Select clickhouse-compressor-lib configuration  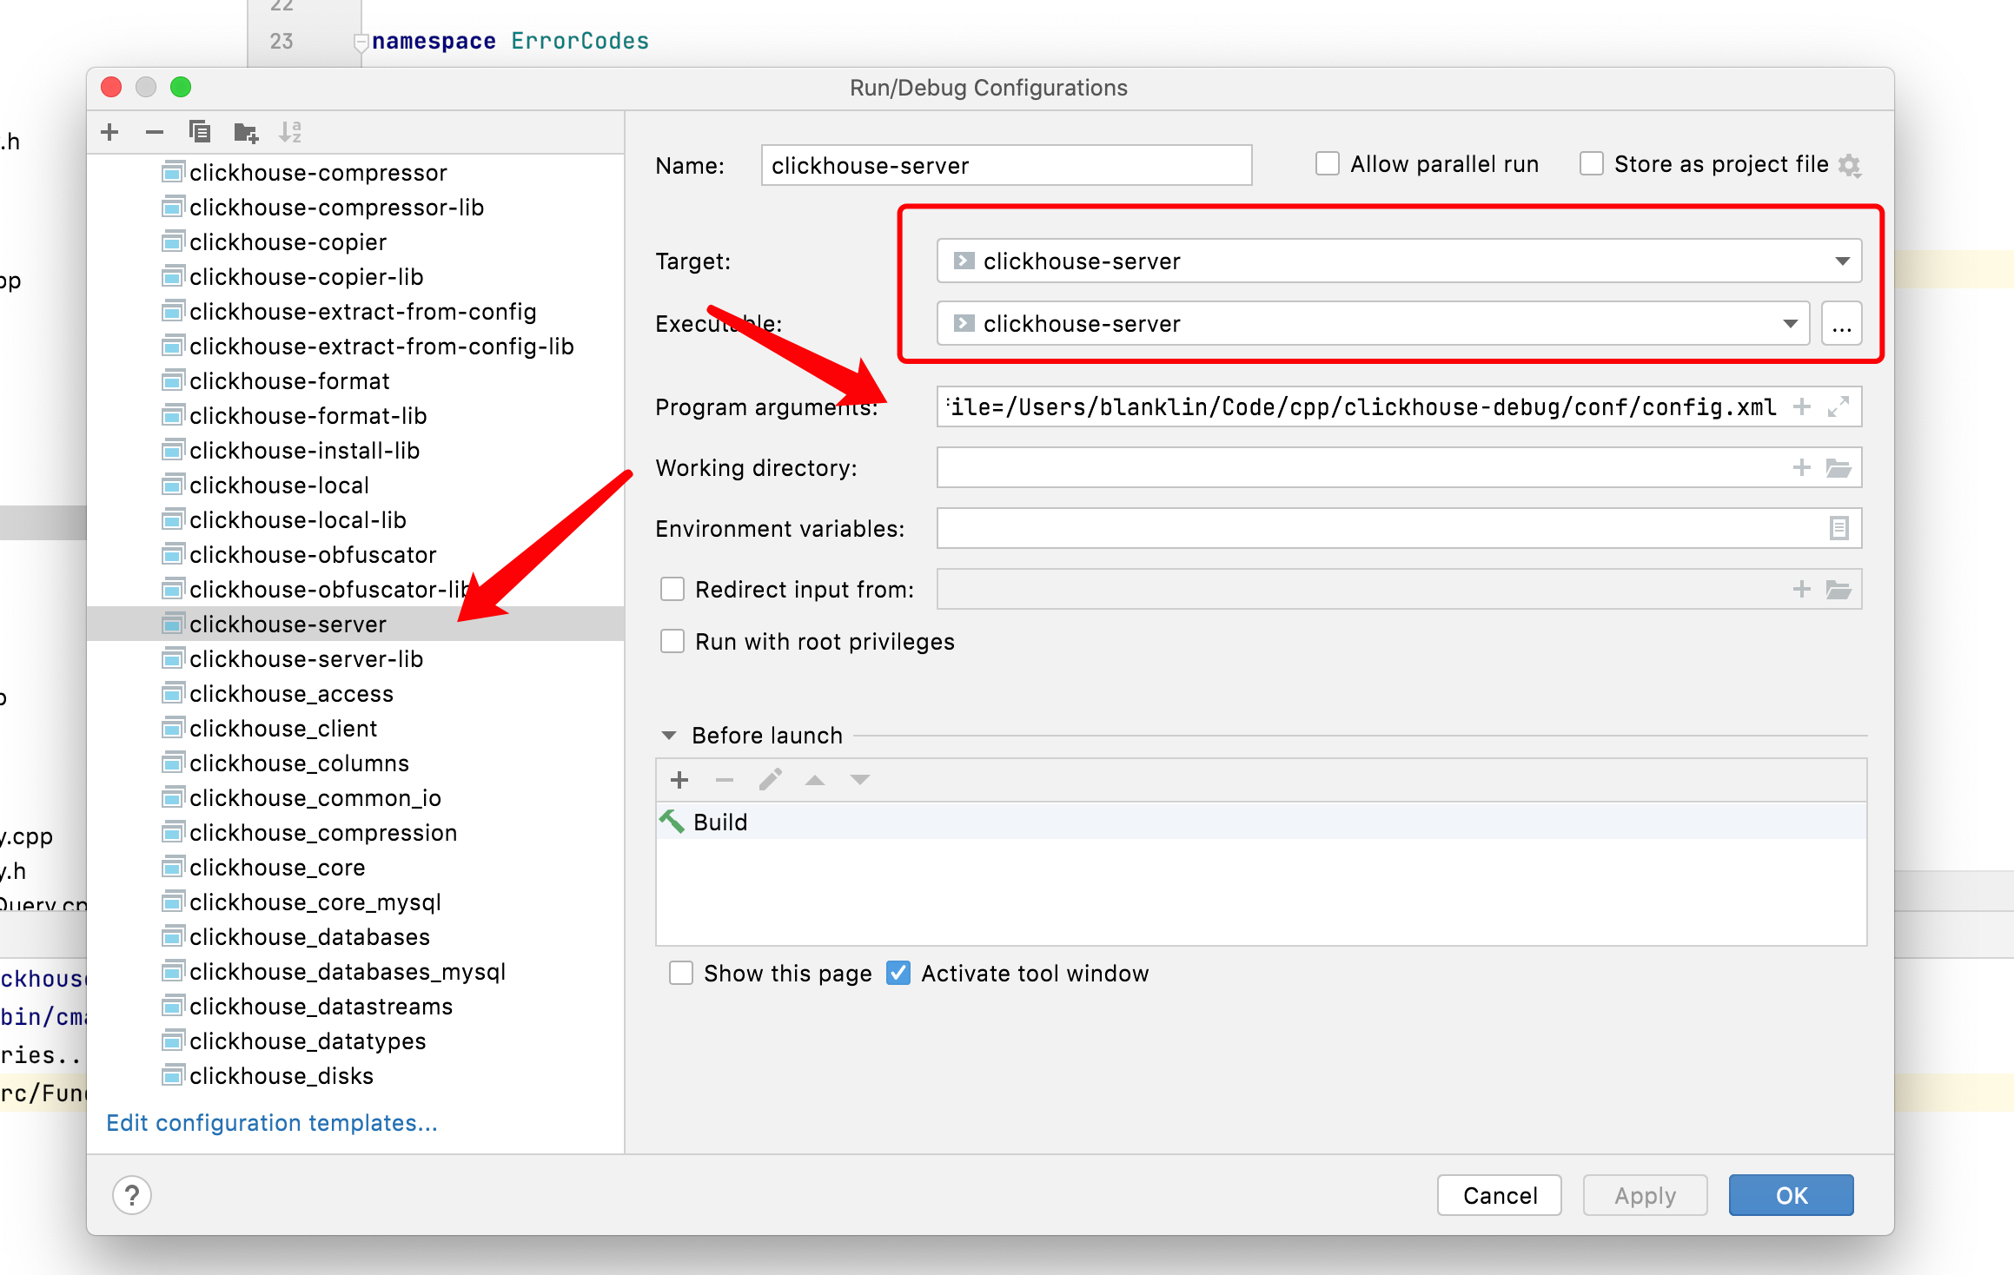coord(355,207)
